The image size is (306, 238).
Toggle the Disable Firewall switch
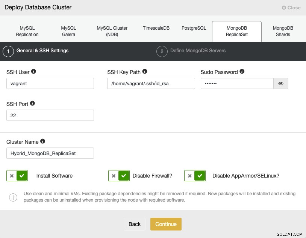click(119, 176)
